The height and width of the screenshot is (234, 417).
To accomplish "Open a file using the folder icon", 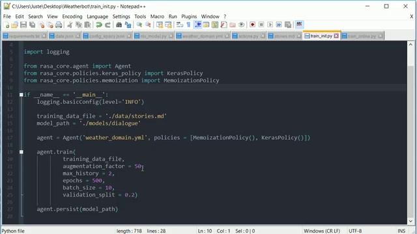I will [x=14, y=25].
